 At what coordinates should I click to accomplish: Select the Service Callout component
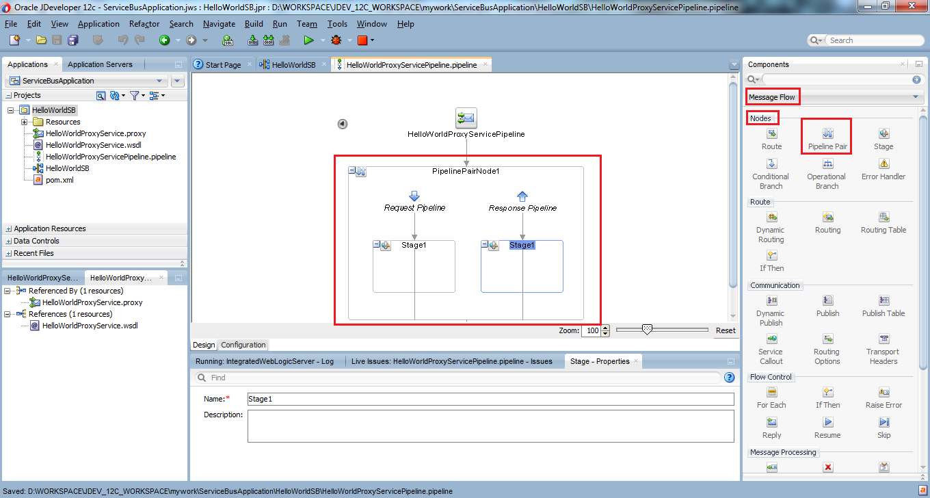(771, 350)
